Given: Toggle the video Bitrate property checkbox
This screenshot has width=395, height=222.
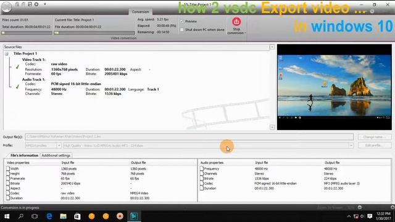Looking at the screenshot, I should (x=8, y=184).
